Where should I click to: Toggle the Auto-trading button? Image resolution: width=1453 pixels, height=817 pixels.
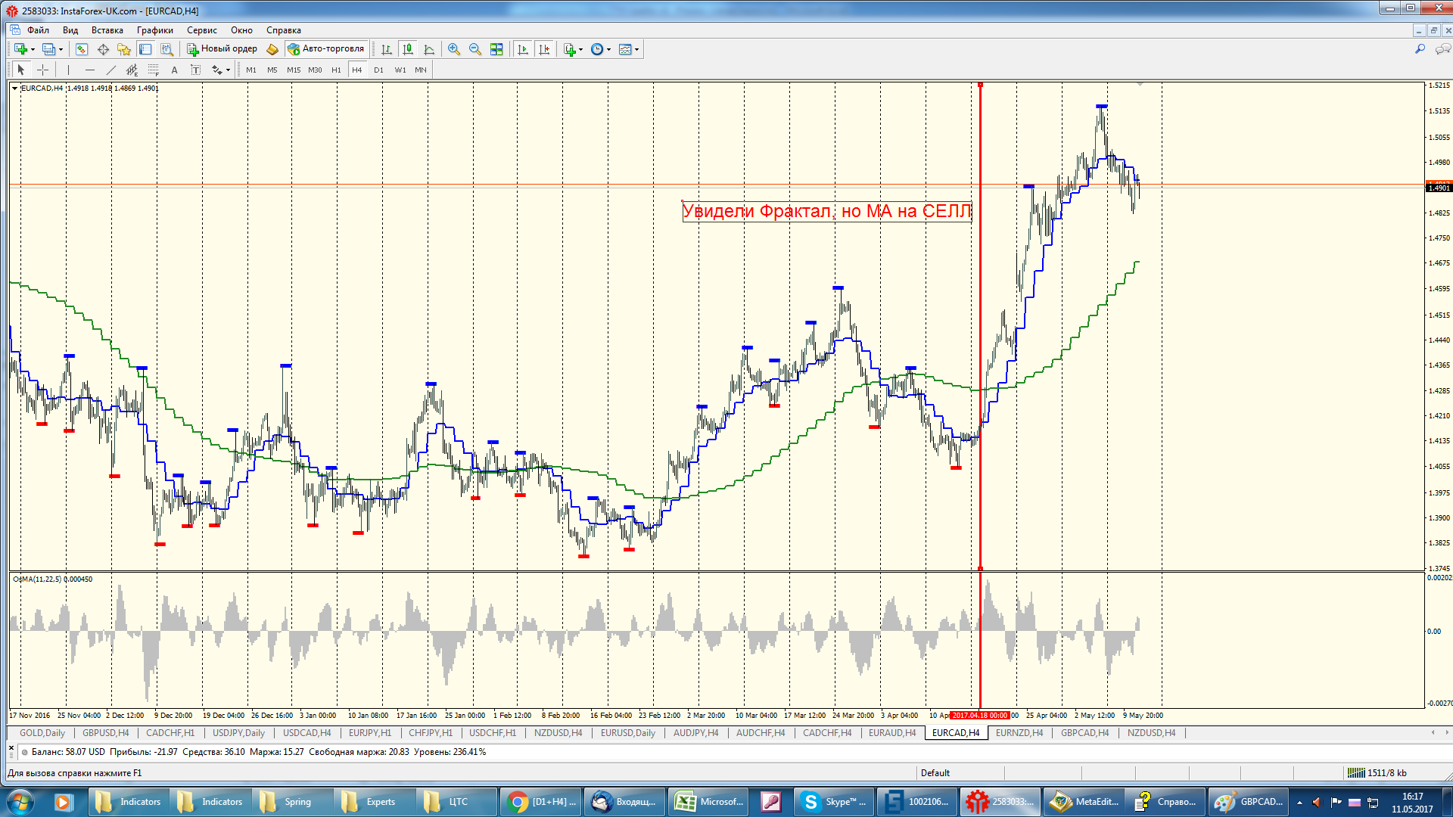click(326, 49)
